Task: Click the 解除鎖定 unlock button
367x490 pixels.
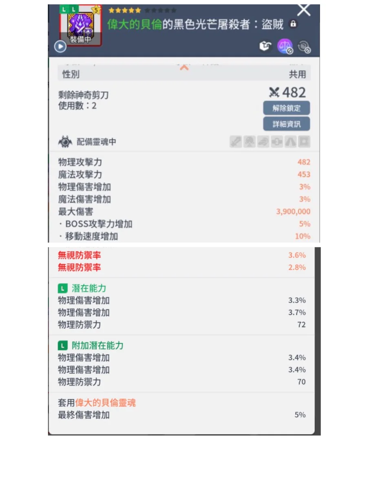Action: pos(286,108)
